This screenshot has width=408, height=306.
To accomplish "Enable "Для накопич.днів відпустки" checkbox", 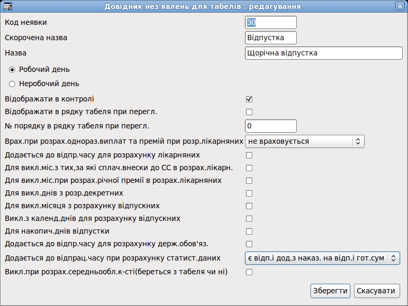I will 249,231.
